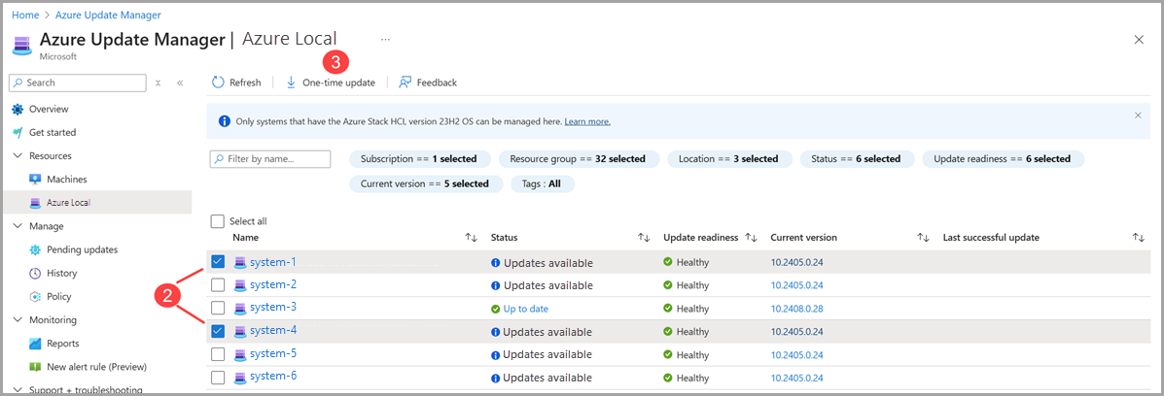
Task: Open Overview from the sidebar
Action: tap(49, 109)
